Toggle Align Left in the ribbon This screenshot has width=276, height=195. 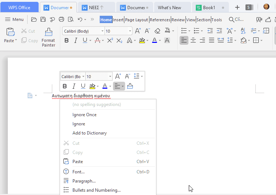184,40
